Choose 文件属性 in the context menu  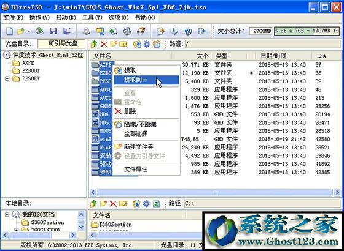pyautogui.click(x=146, y=169)
